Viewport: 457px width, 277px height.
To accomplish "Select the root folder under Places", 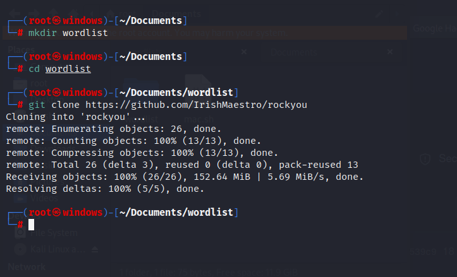I will (38, 82).
